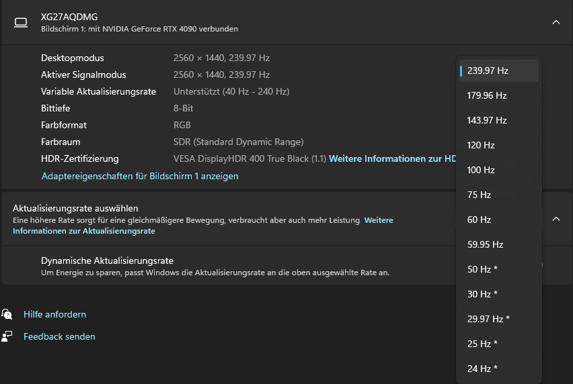Viewport: 573px width, 384px height.
Task: Click the Dynamische Aktualisierungsrate label
Action: click(107, 260)
